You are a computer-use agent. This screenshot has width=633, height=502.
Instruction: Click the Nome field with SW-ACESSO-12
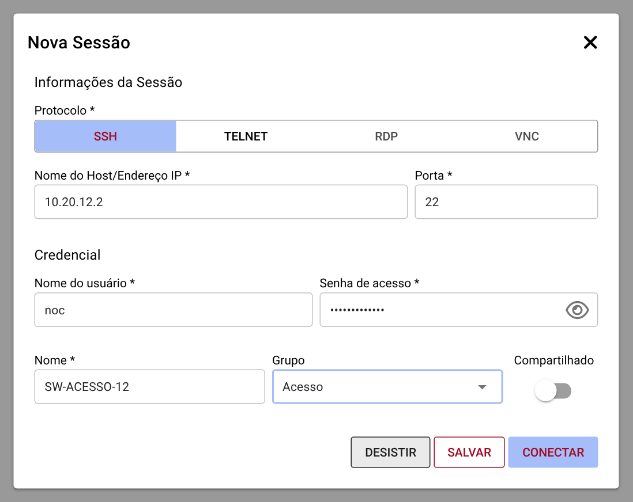[x=150, y=387]
